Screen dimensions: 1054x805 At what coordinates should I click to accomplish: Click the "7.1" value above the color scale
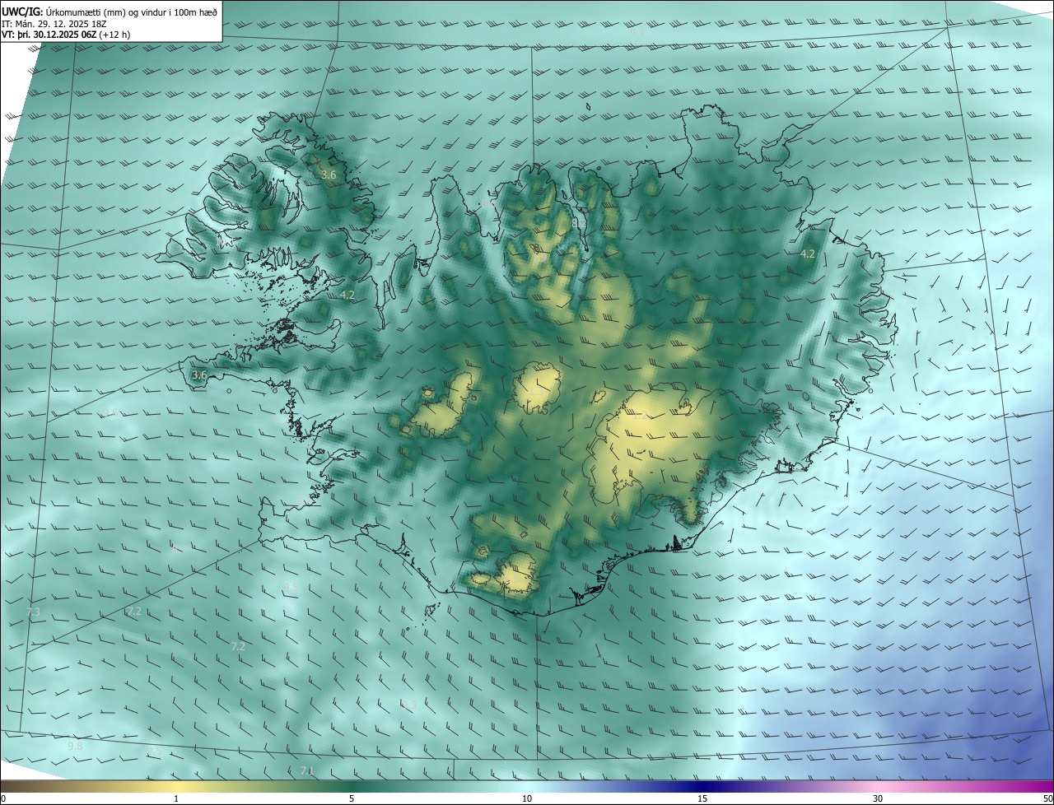(307, 771)
